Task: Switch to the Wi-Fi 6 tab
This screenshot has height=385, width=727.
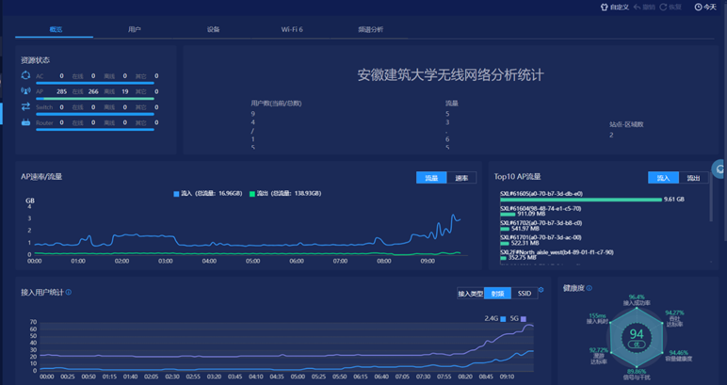Action: [x=292, y=29]
